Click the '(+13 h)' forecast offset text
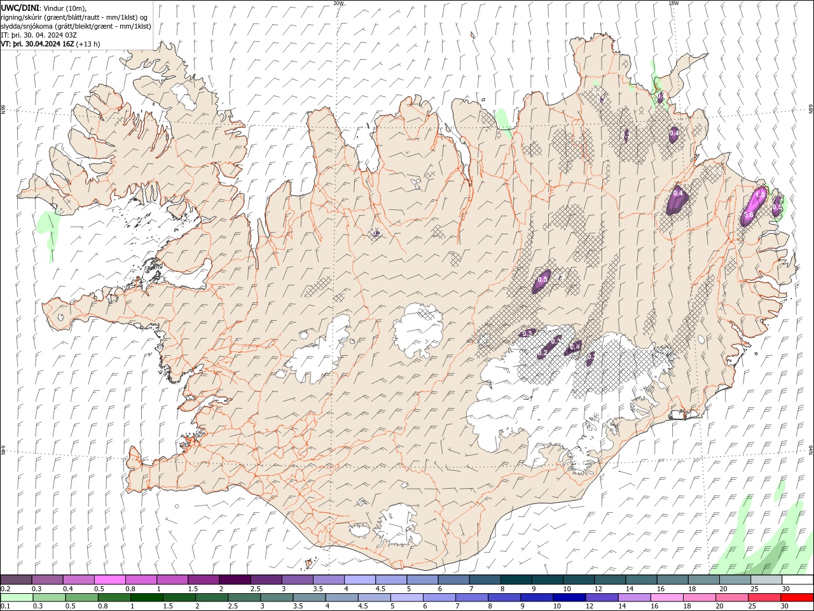This screenshot has height=611, width=814. click(x=88, y=44)
